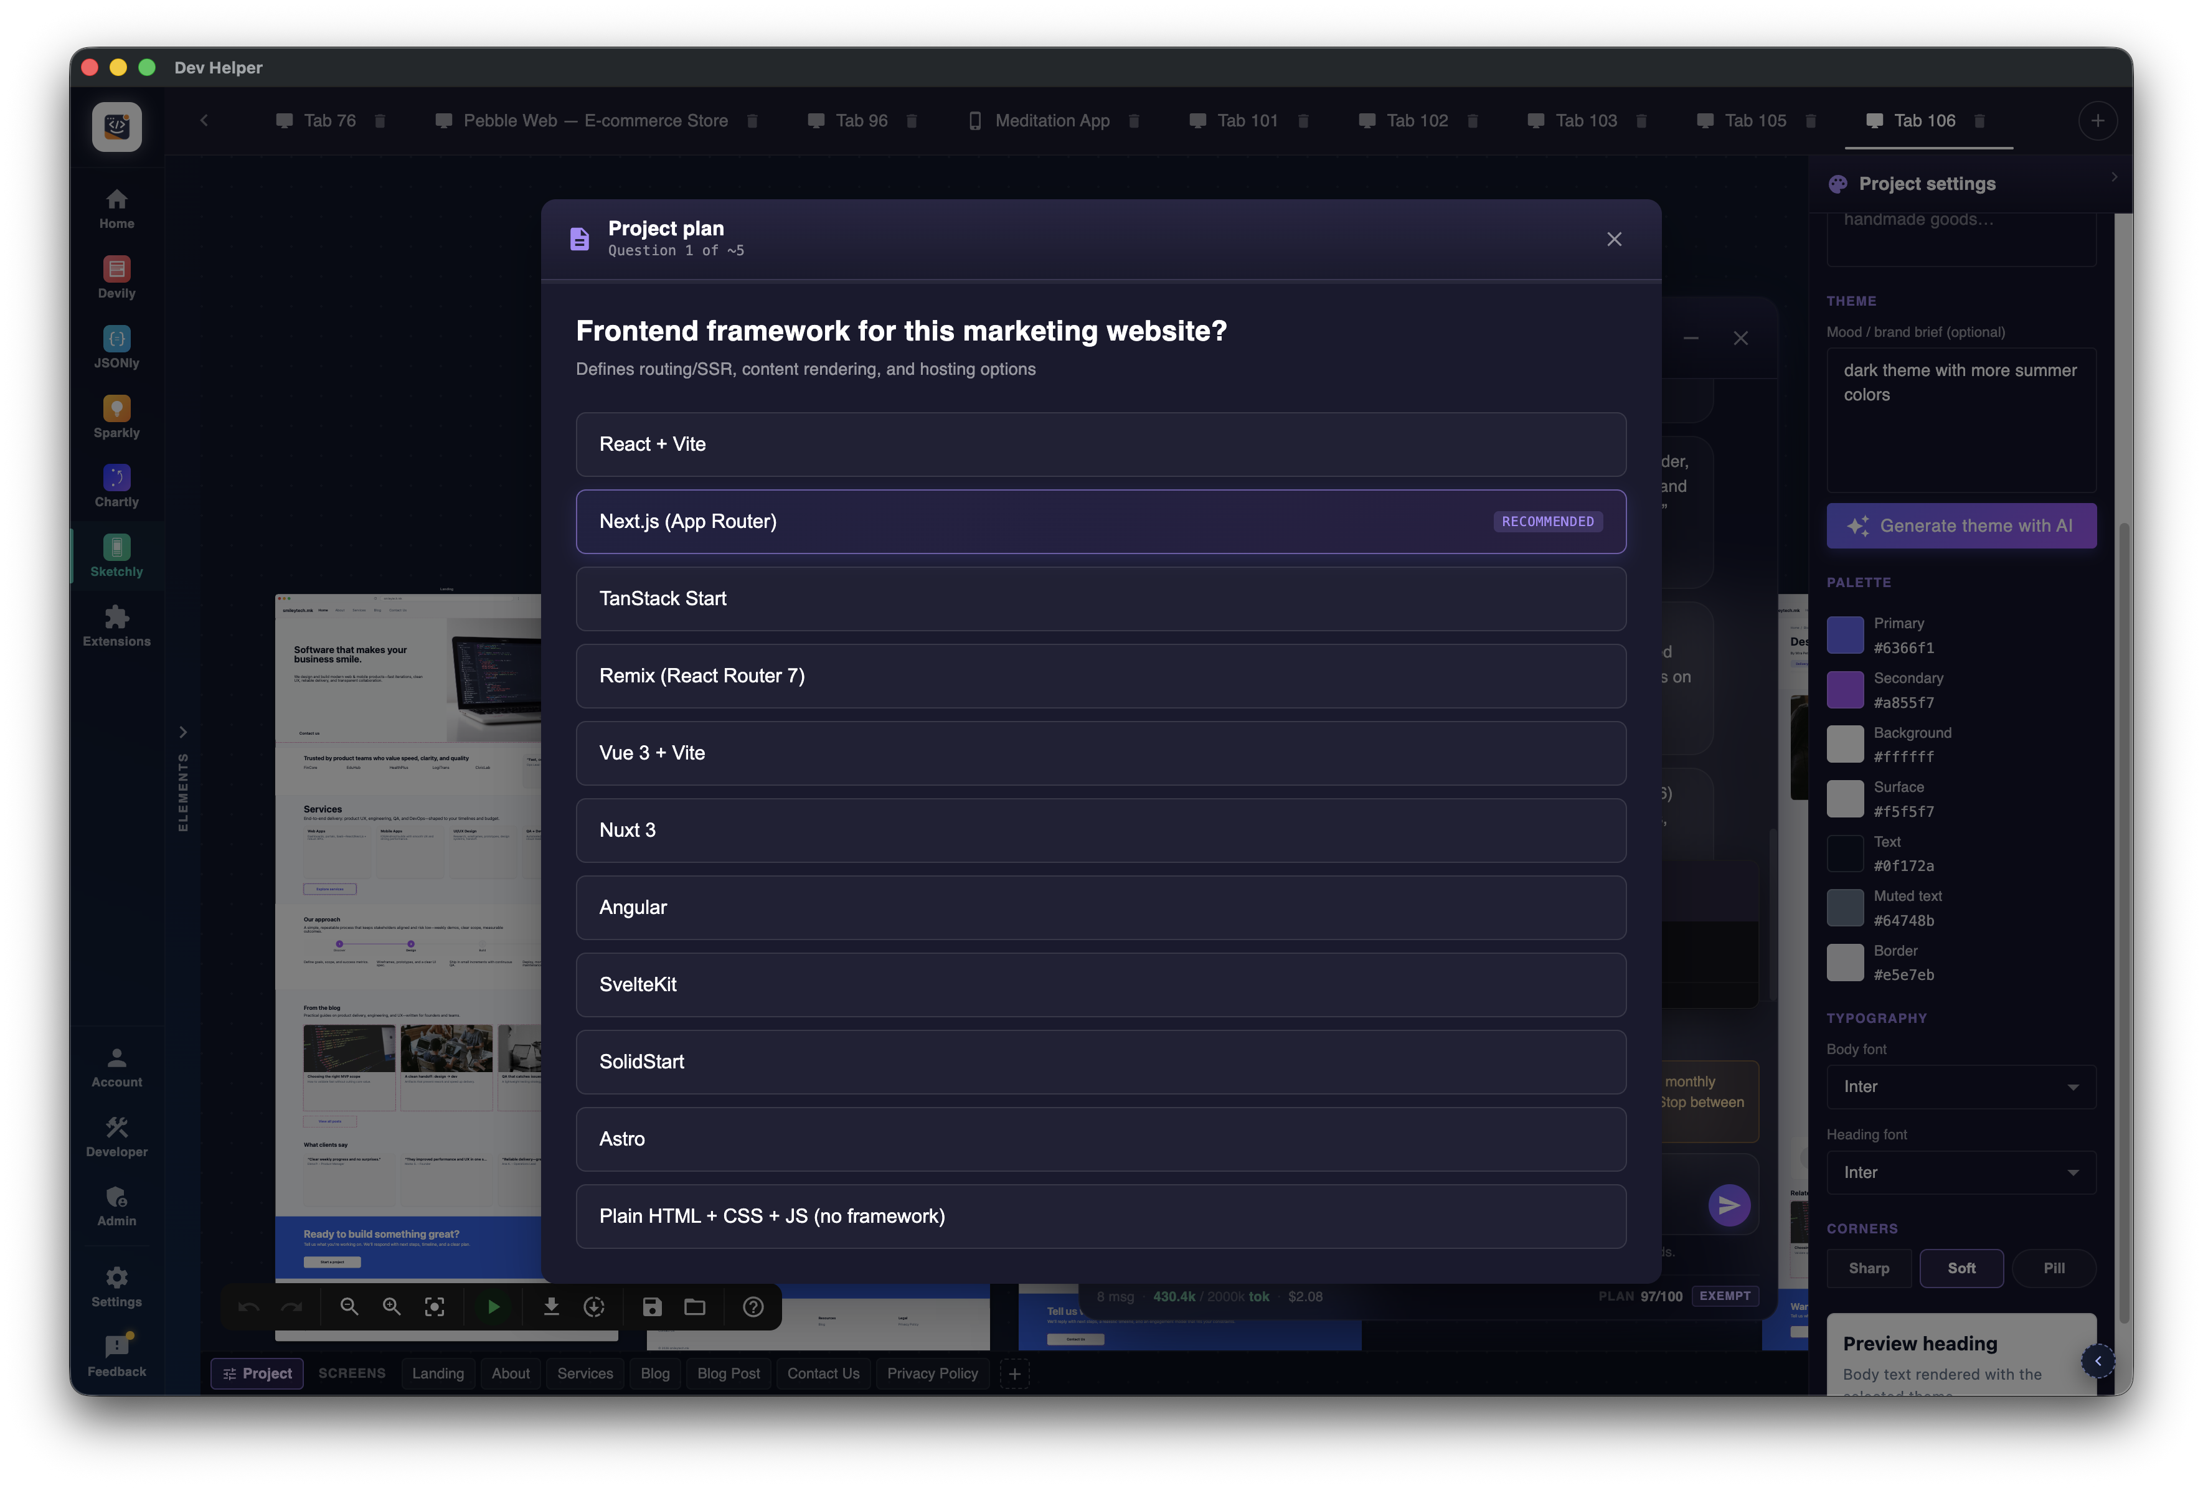This screenshot has width=2203, height=1488.
Task: Open Home in the left sidebar
Action: coord(116,209)
